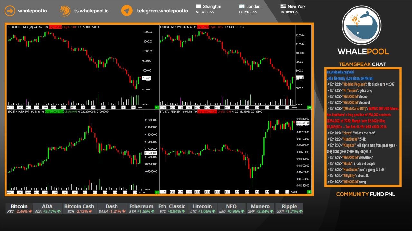
Task: Click the TeamSpeak head icon
Action: (65, 11)
